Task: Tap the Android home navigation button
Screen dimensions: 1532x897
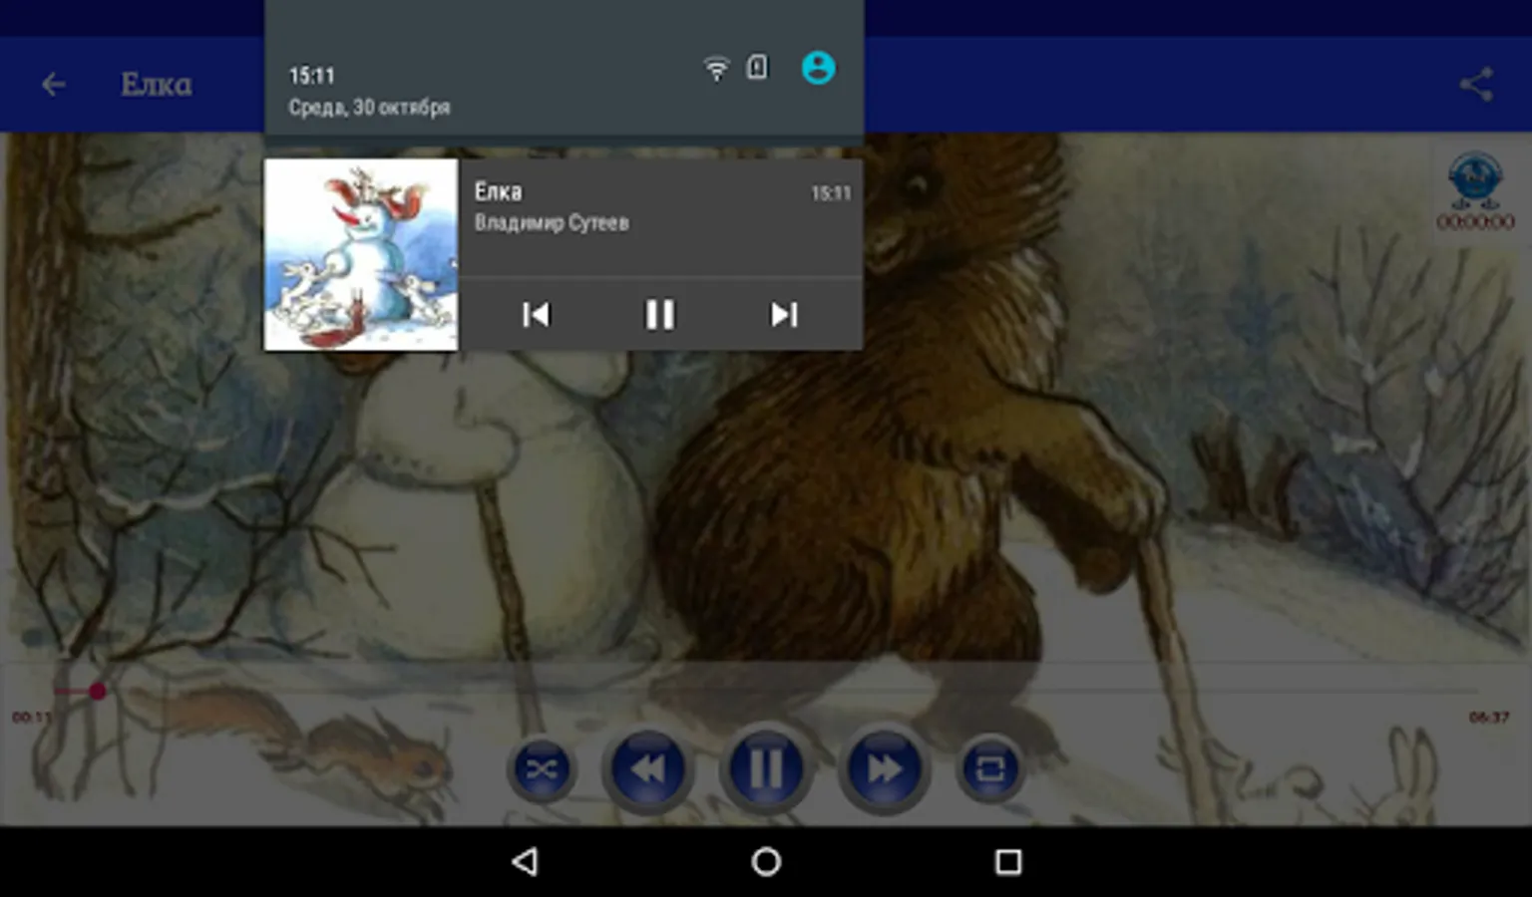Action: (766, 862)
